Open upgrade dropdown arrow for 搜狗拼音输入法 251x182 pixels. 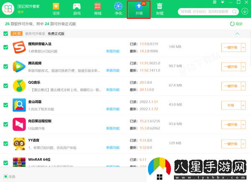tap(243, 47)
